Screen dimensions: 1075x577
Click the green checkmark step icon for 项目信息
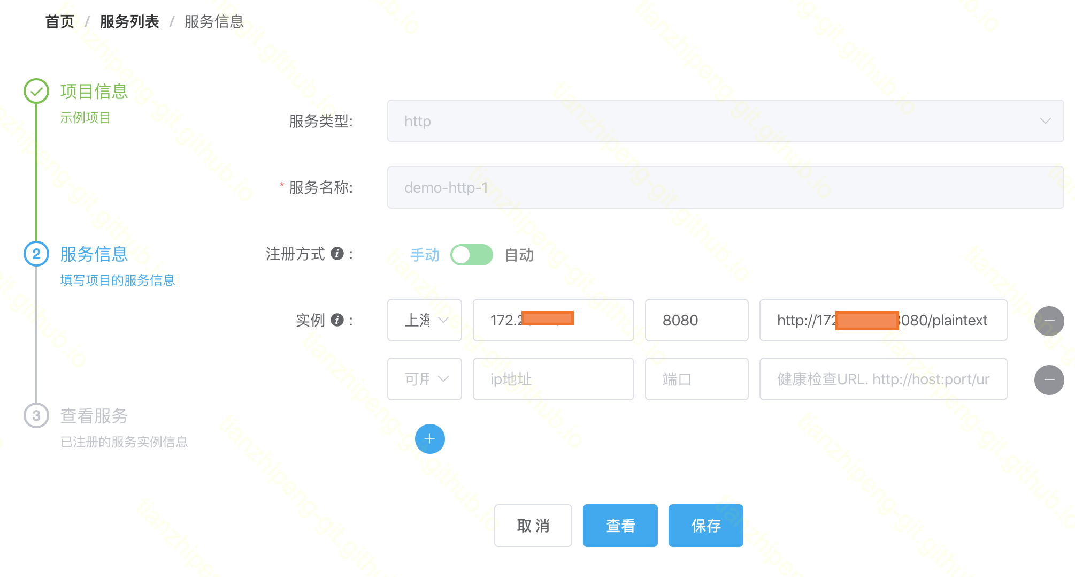[x=36, y=92]
